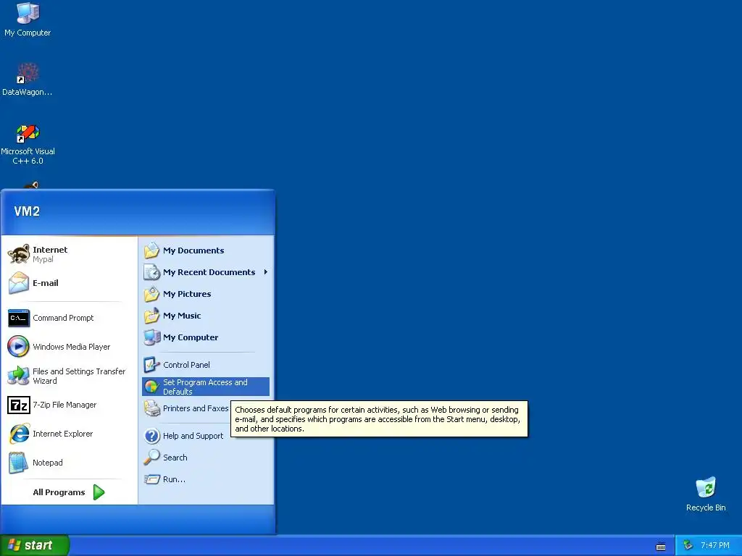Open Notepad from the Start menu
742x556 pixels.
[70, 463]
